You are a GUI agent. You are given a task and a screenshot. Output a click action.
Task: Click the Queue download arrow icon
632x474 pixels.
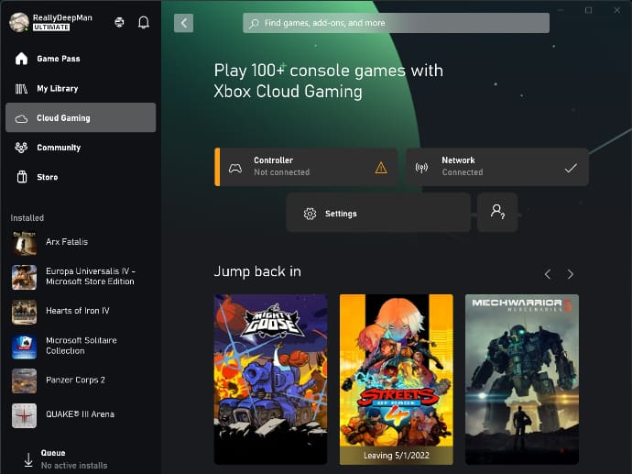coord(28,460)
